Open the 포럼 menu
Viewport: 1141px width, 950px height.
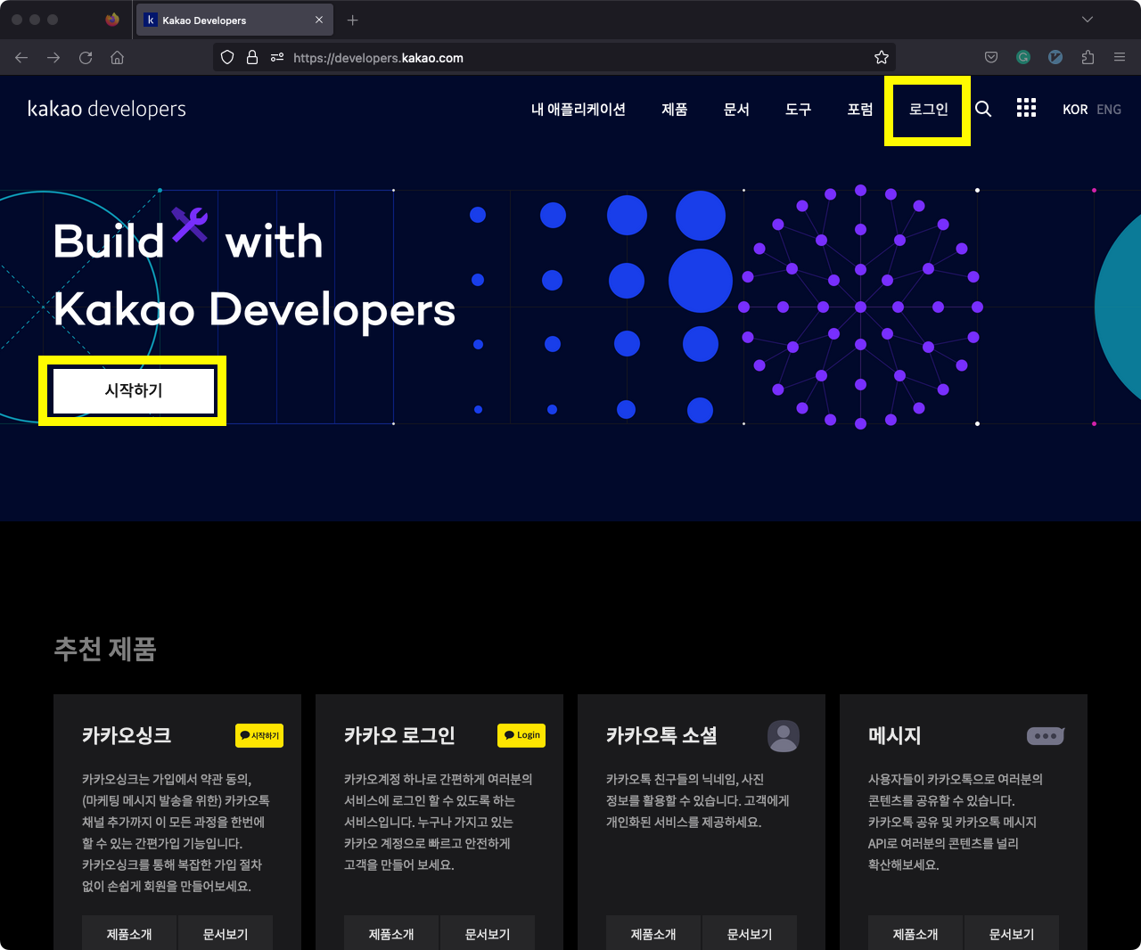[x=860, y=109]
